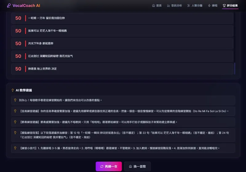Select lyric row 如果可以 茫茫人海千年一眼相遇

(x=122, y=31)
